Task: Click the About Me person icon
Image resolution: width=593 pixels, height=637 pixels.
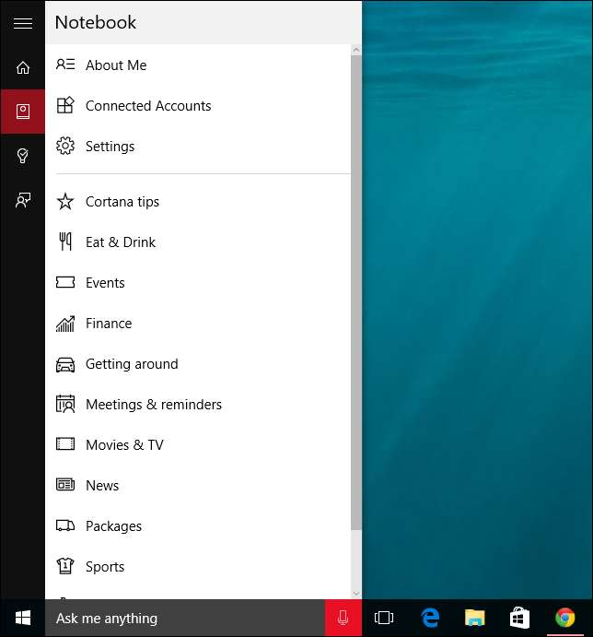Action: 65,65
